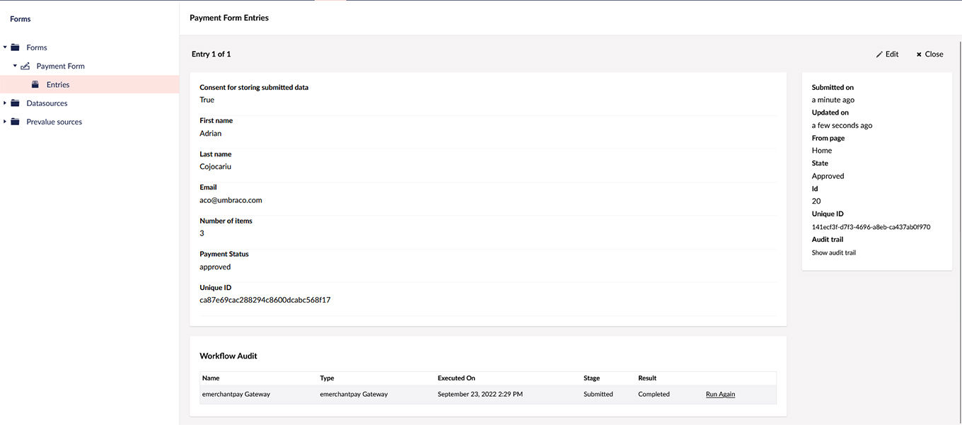This screenshot has height=425, width=962.
Task: Click the executed date September 23, 2022 2:29 PM
Action: pyautogui.click(x=480, y=395)
